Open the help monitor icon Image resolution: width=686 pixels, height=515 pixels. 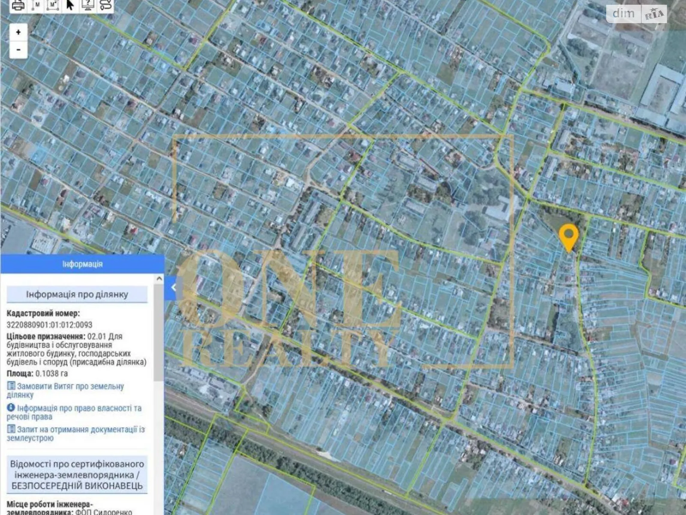(x=88, y=5)
